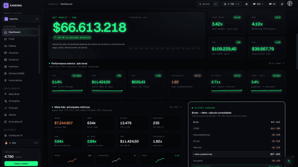Image resolution: width=298 pixels, height=167 pixels.
Task: Open the Clientes (CRM) people icon
Action: (x=5, y=73)
